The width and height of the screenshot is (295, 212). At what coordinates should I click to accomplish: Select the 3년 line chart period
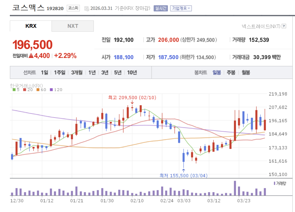105,73
